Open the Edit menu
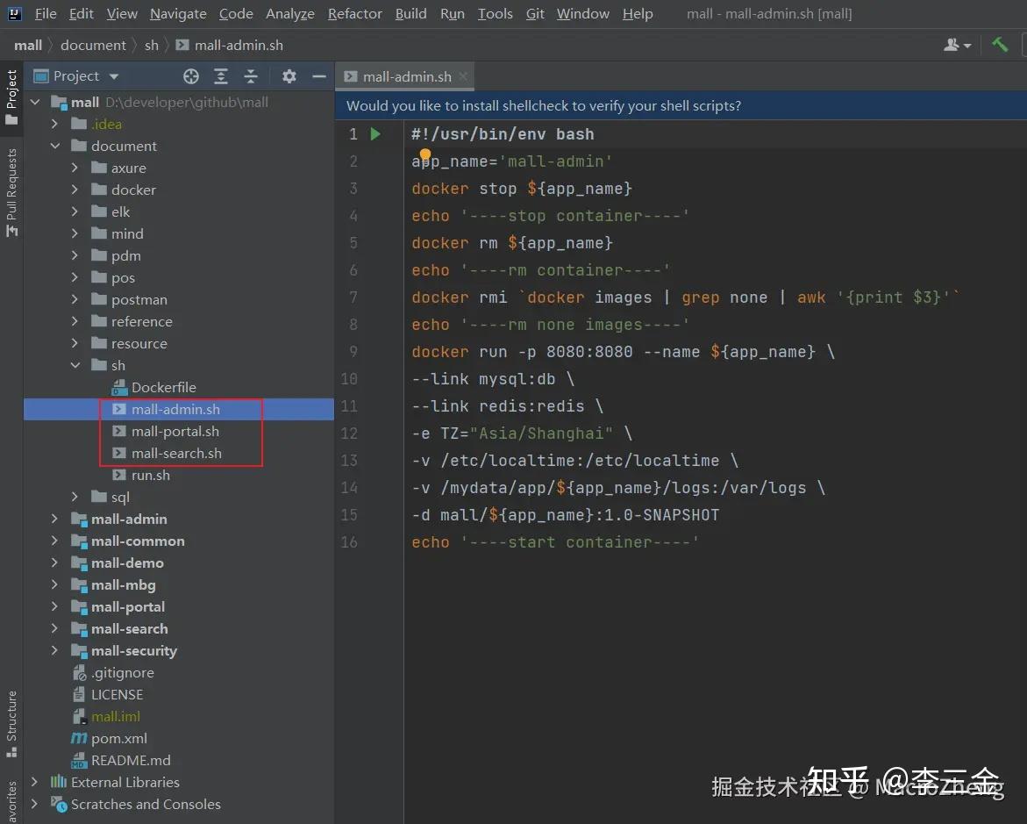Viewport: 1027px width, 824px height. pos(82,14)
